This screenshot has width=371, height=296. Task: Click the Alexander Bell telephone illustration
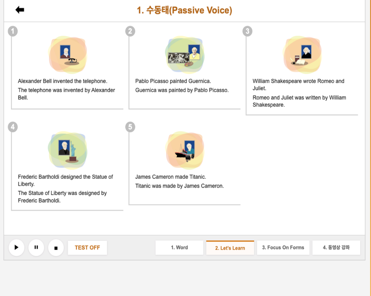(68, 55)
